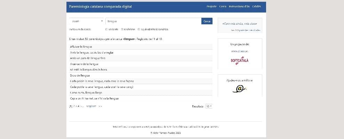Open the Crèdits page
This screenshot has width=344, height=139.
click(x=257, y=7)
